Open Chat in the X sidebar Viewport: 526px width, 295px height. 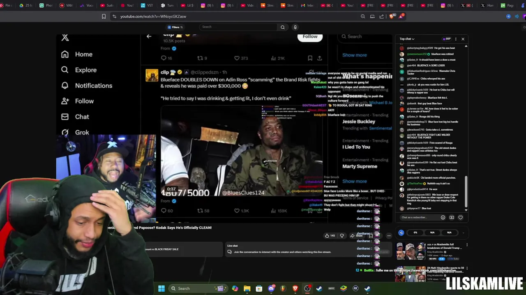75,117
